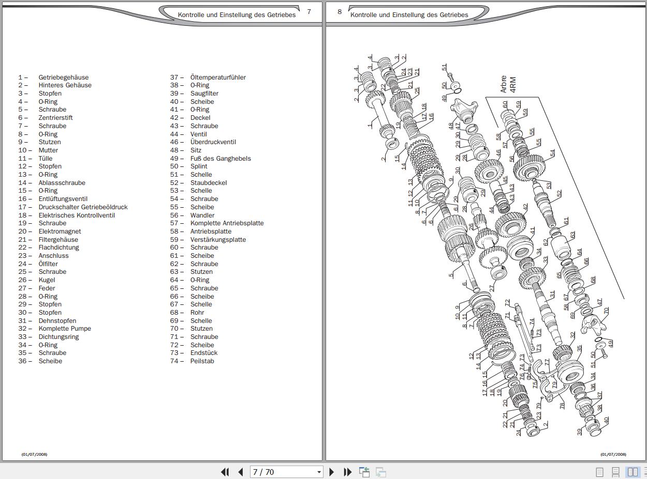Click the legend entry 'Staubdeckel'
This screenshot has height=479, width=647.
[209, 183]
